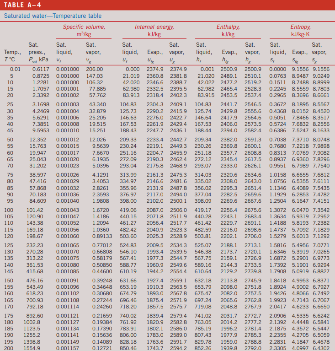The image size is (335, 351).
Task: Select vapor volume 2.8261 at 85 °C
Action: [101, 188]
